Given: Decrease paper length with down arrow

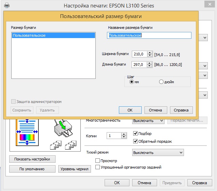Looking at the screenshot, I should tap(149, 66).
